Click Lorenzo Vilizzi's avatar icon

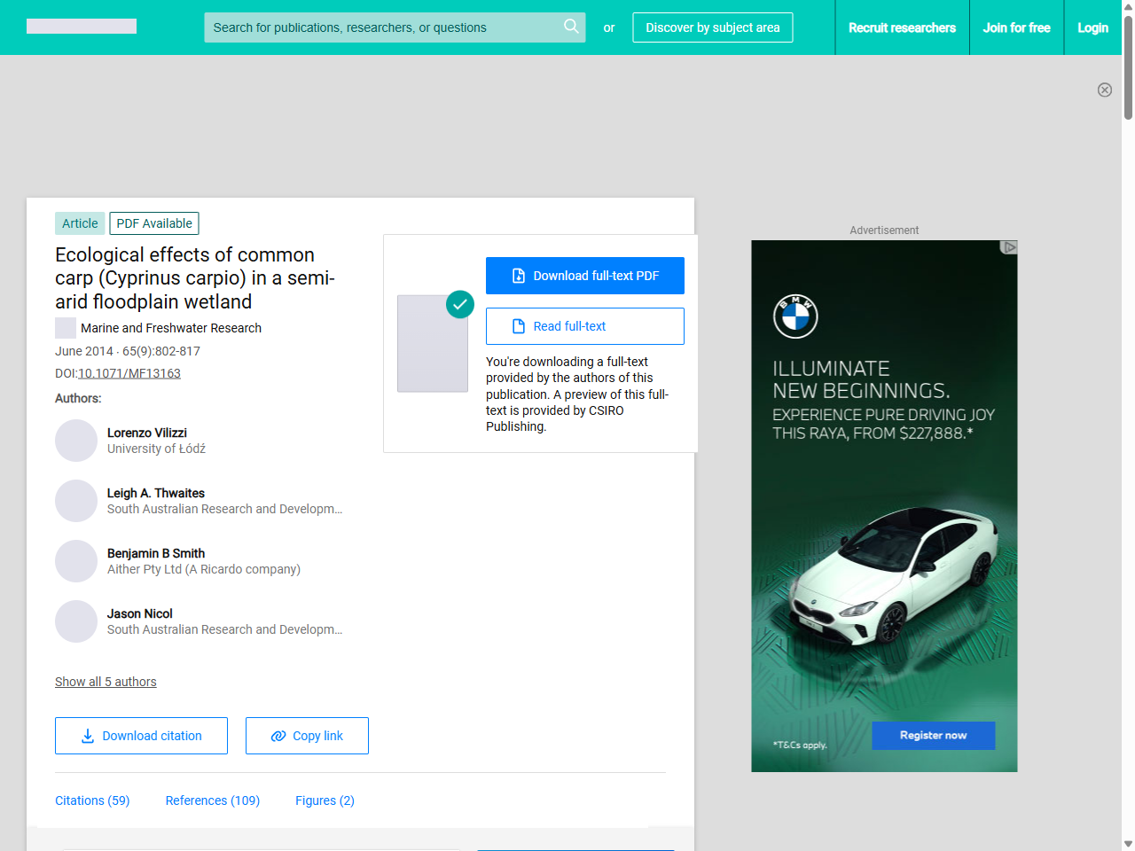(x=76, y=441)
